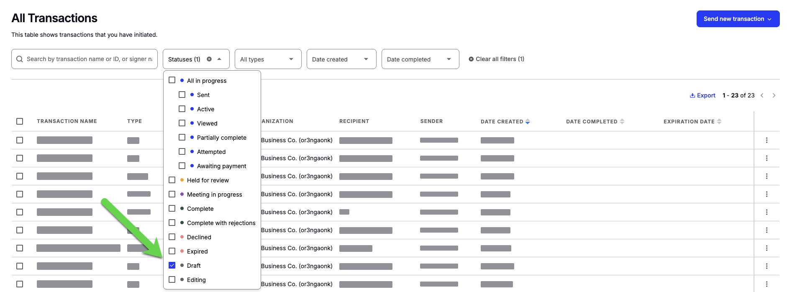
Task: Click Business Co. organization in first row
Action: click(x=297, y=140)
